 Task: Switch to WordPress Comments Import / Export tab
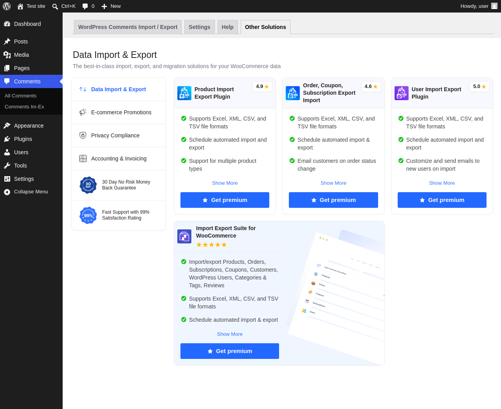[128, 27]
